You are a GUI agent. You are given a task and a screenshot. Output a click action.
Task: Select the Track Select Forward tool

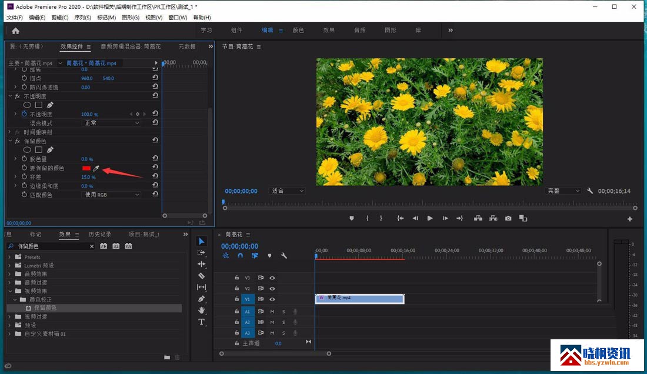(201, 252)
